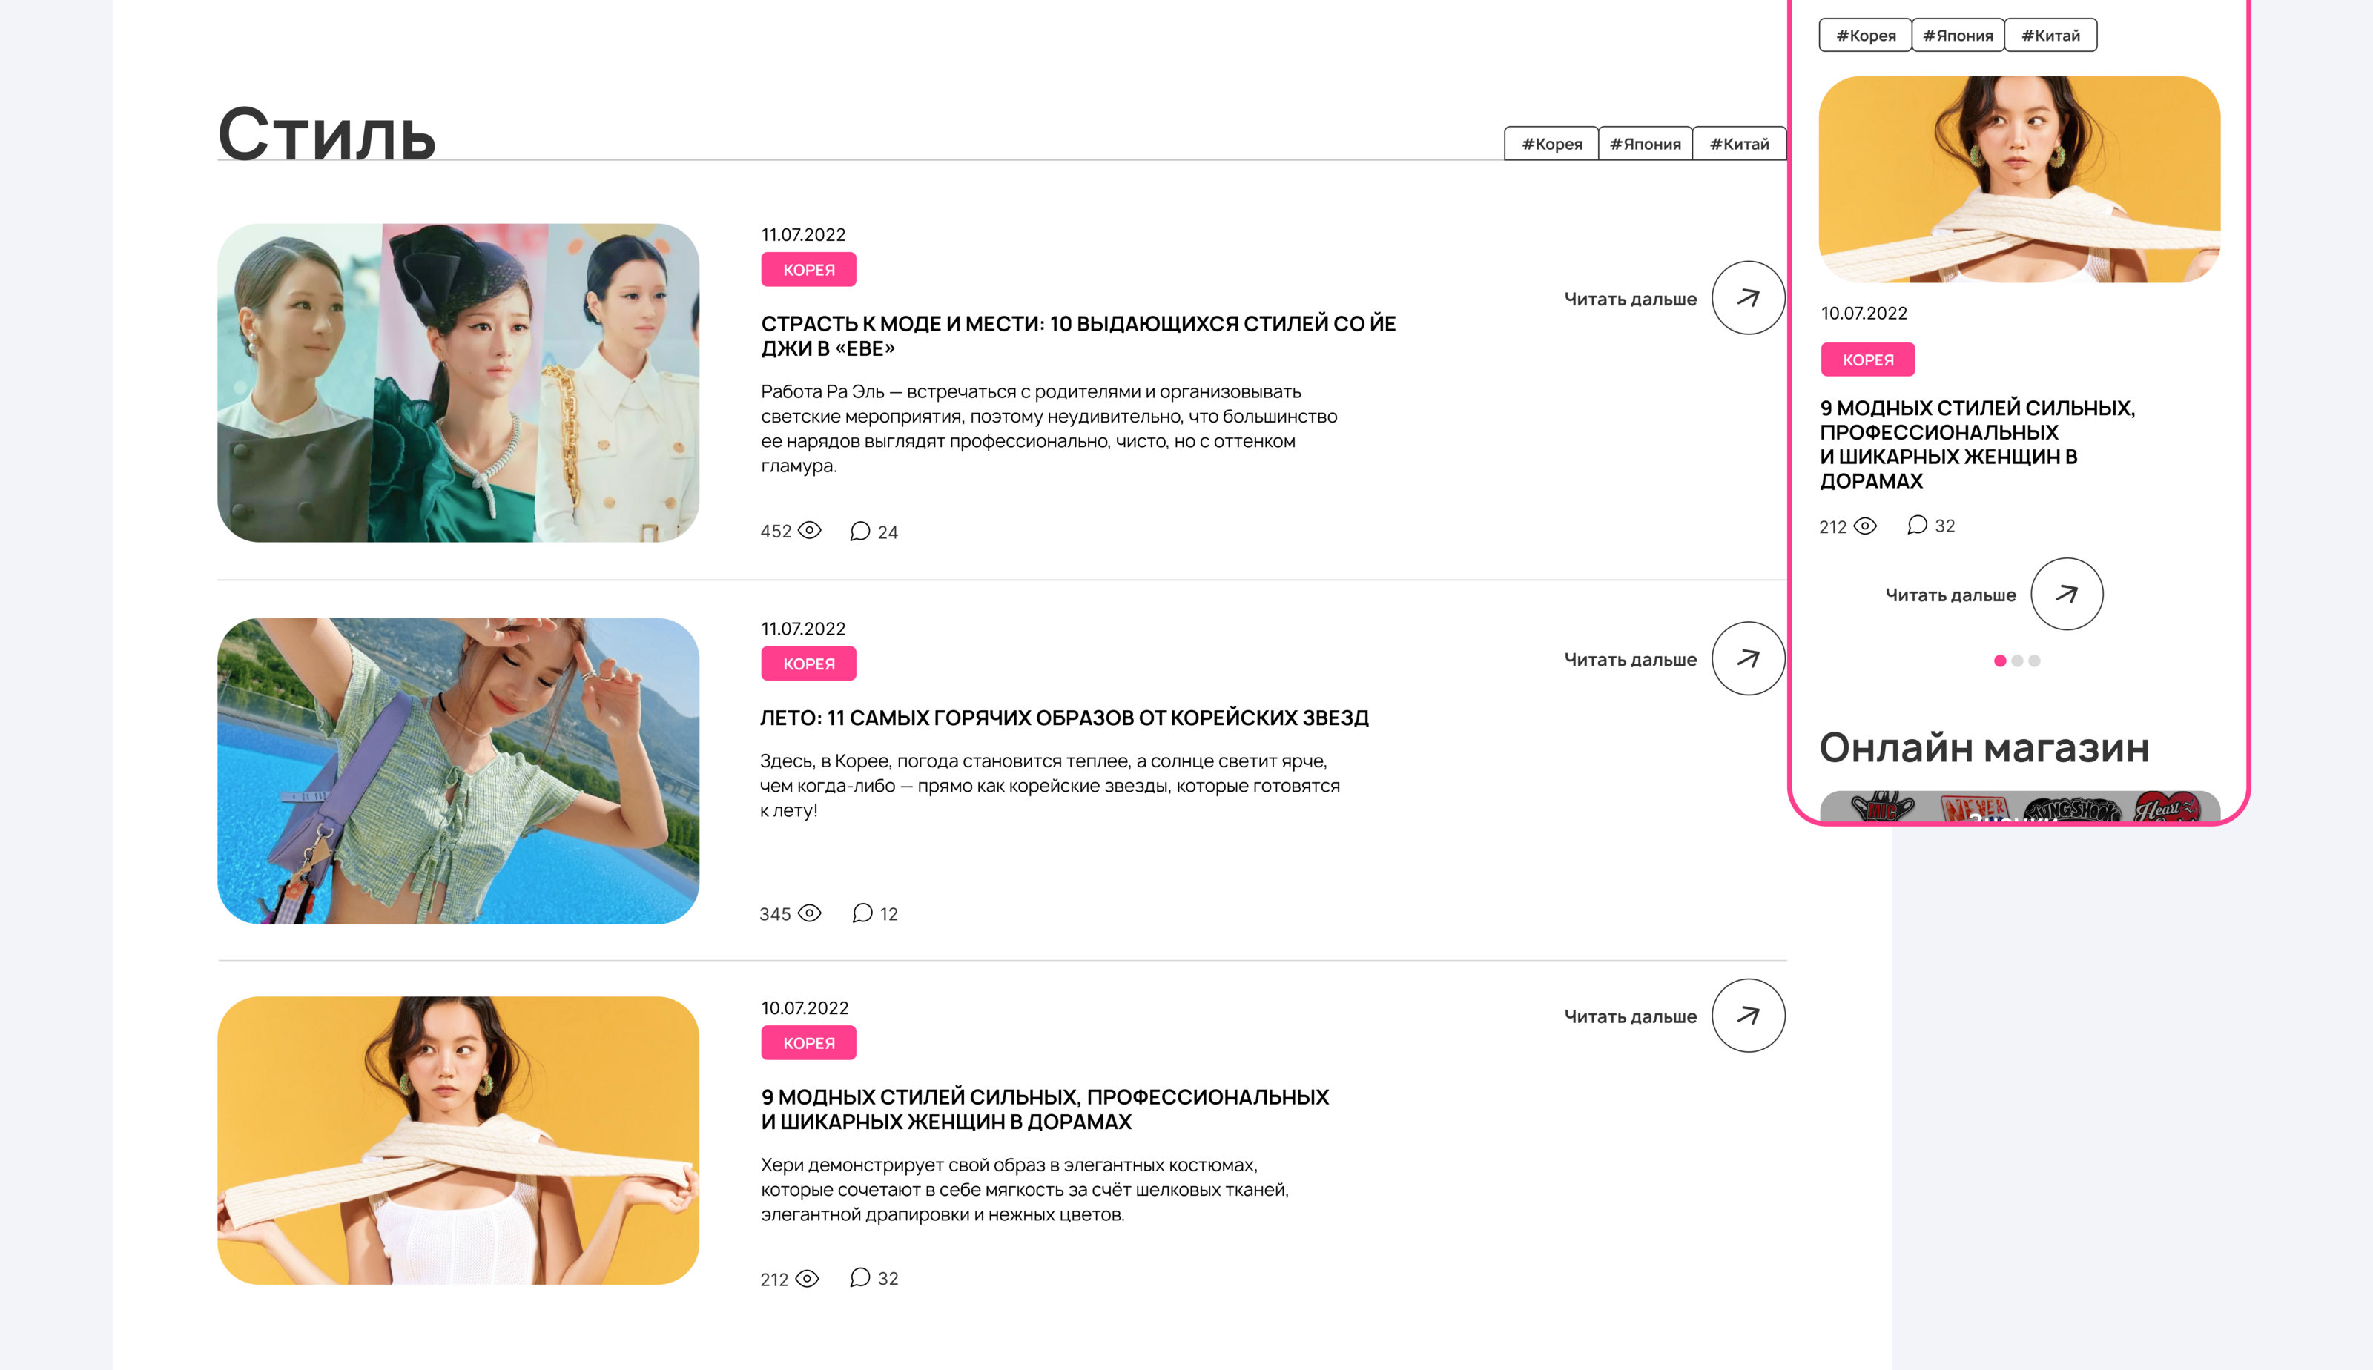Open the yellow-background thumbnail in mobile preview
2373x1370 pixels.
click(x=2019, y=179)
